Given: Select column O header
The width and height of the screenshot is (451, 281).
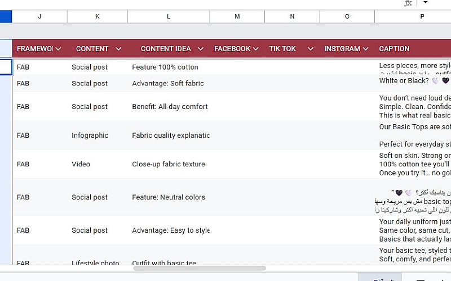Looking at the screenshot, I should click(x=347, y=17).
